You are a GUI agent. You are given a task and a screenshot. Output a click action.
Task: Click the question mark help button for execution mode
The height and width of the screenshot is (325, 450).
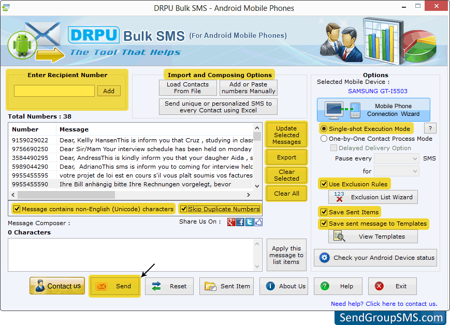[x=430, y=128]
